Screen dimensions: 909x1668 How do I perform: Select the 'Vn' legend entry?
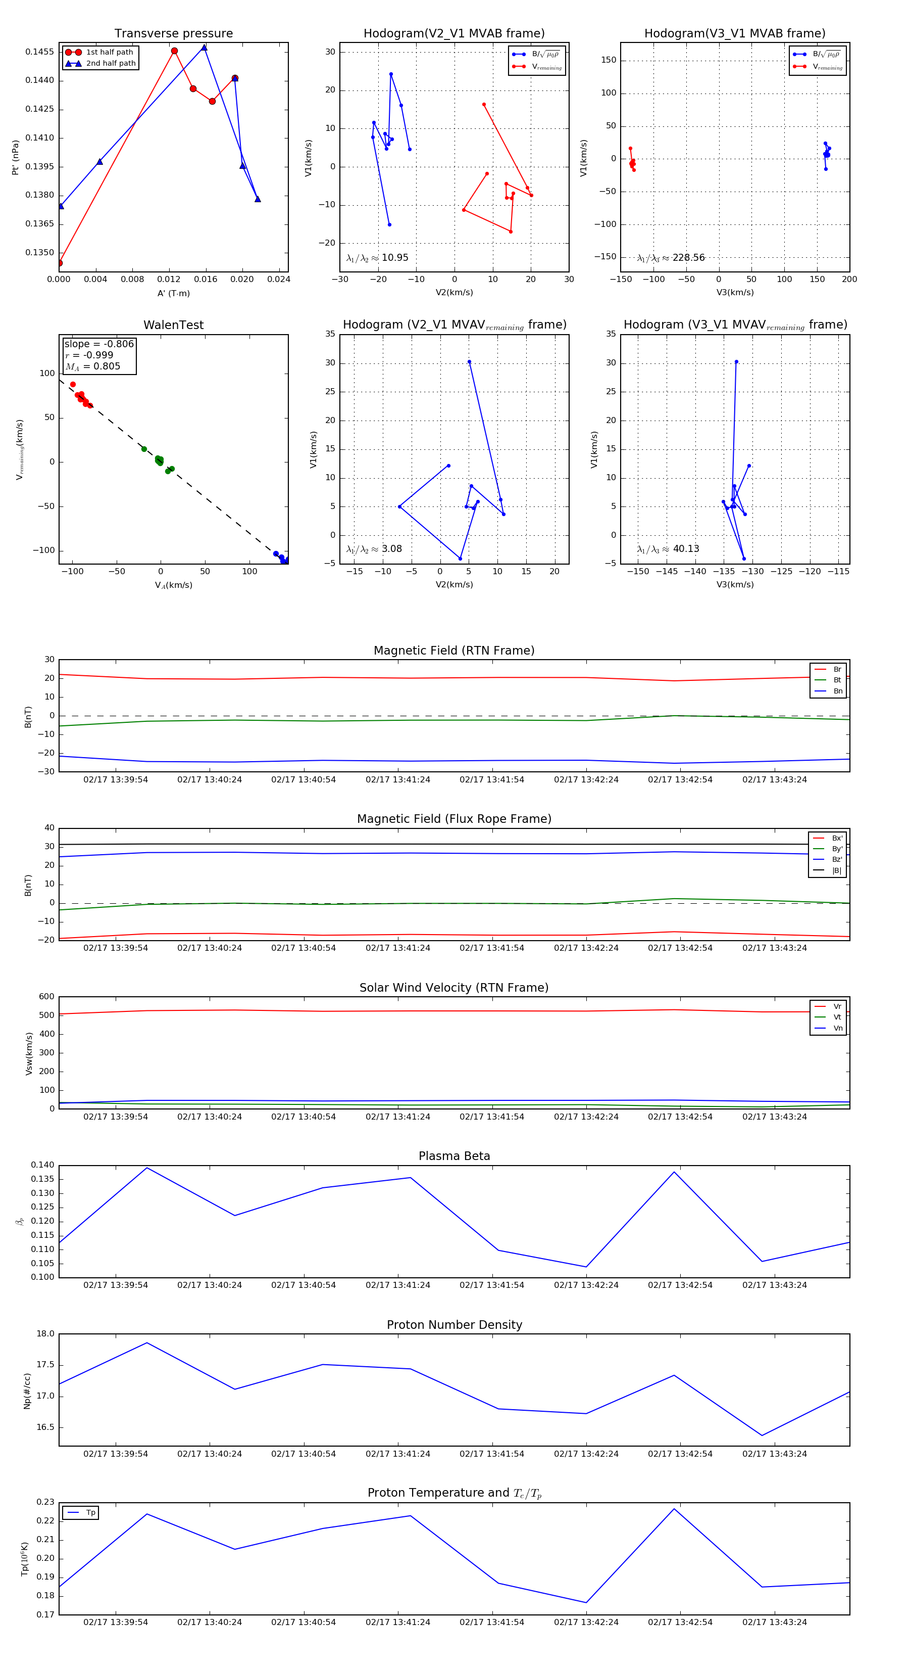coord(828,1028)
